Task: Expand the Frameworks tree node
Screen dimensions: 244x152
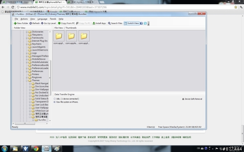Action: [27, 38]
